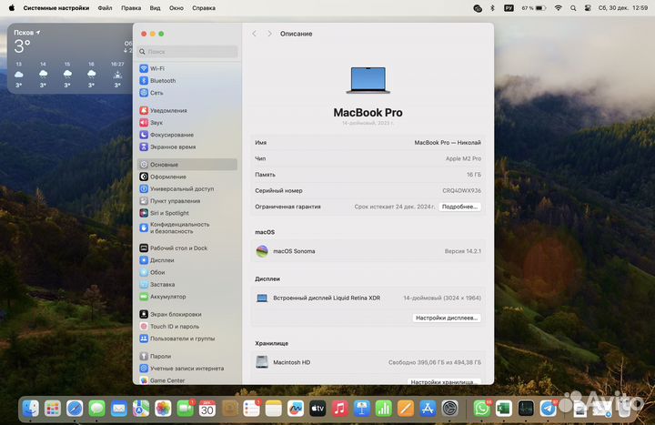Screen dimensions: 655x425
Task: Click the Настройки хранилища… button
Action: [444, 381]
